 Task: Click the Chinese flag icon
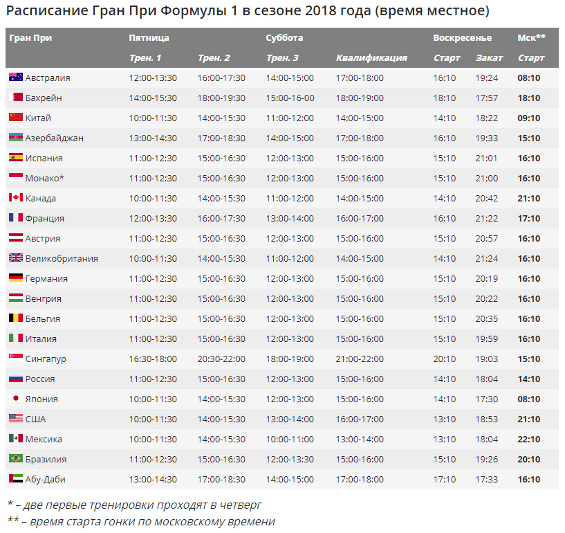(x=16, y=117)
